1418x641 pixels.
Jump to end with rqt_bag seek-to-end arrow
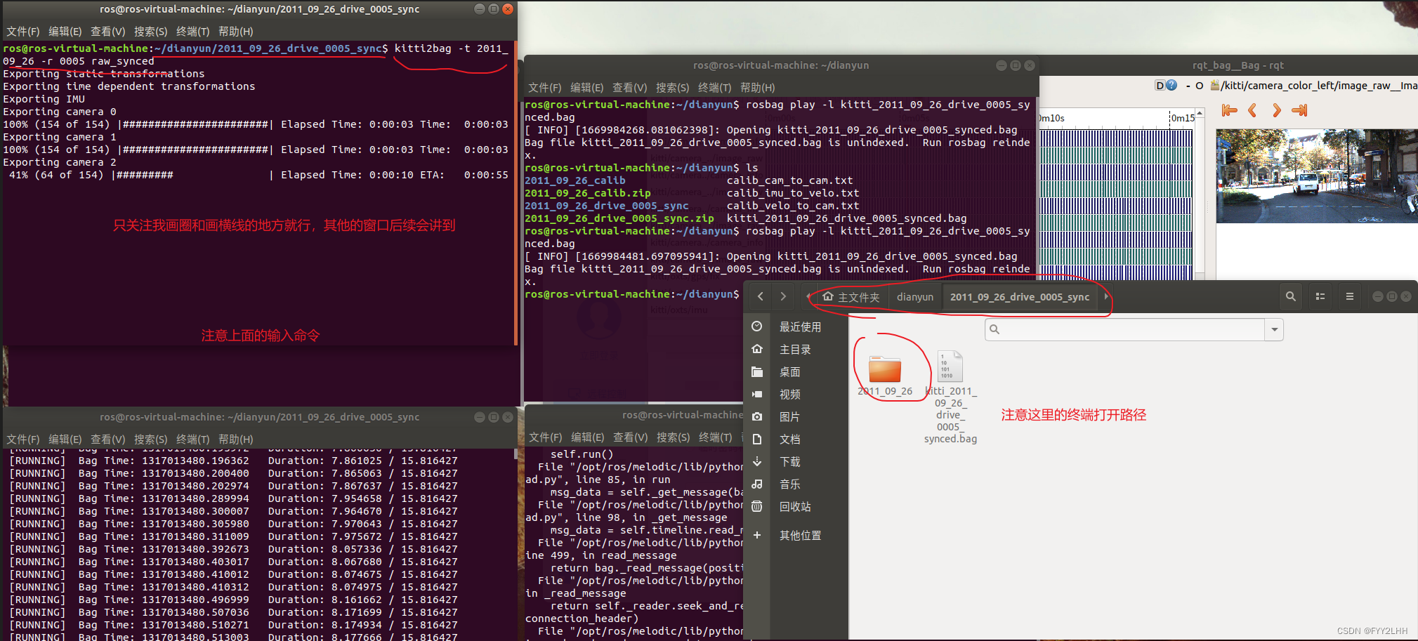tap(1299, 110)
